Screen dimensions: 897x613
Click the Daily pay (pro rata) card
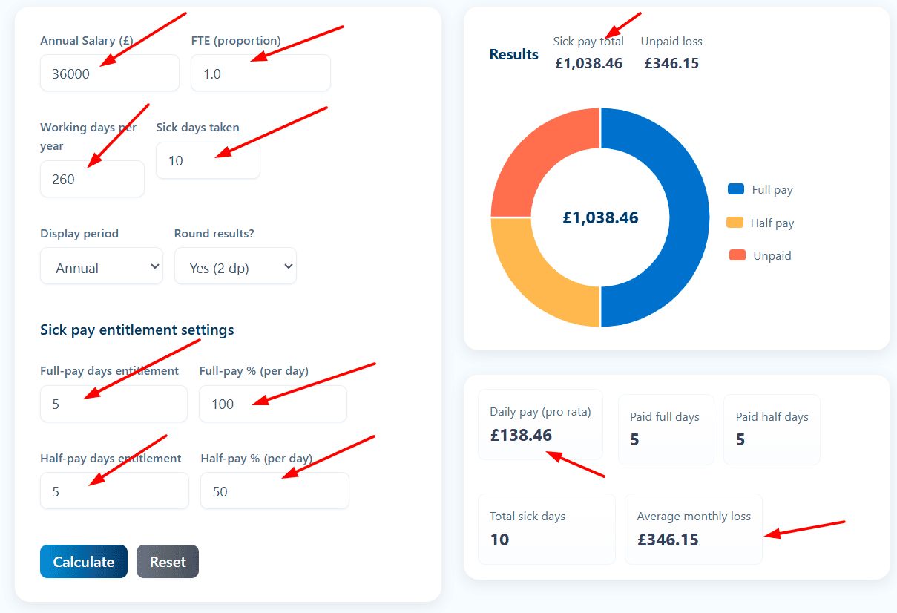coord(540,426)
